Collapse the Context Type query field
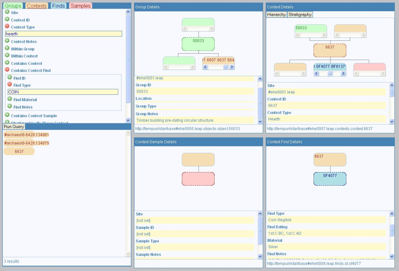Viewport: 399px width, 271px height. click(7, 26)
